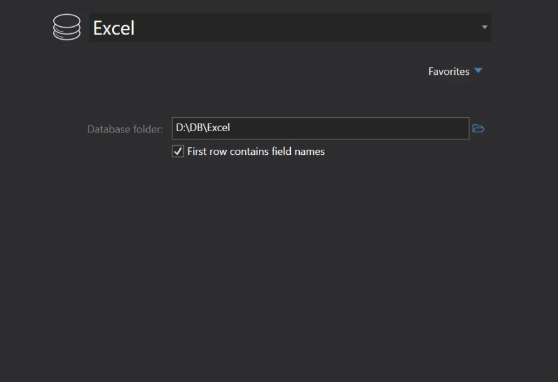Click the Favorites link
This screenshot has width=558, height=382.
coord(449,71)
